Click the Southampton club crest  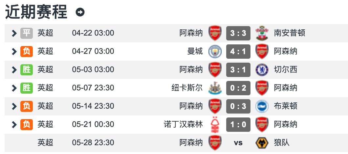click(262, 33)
